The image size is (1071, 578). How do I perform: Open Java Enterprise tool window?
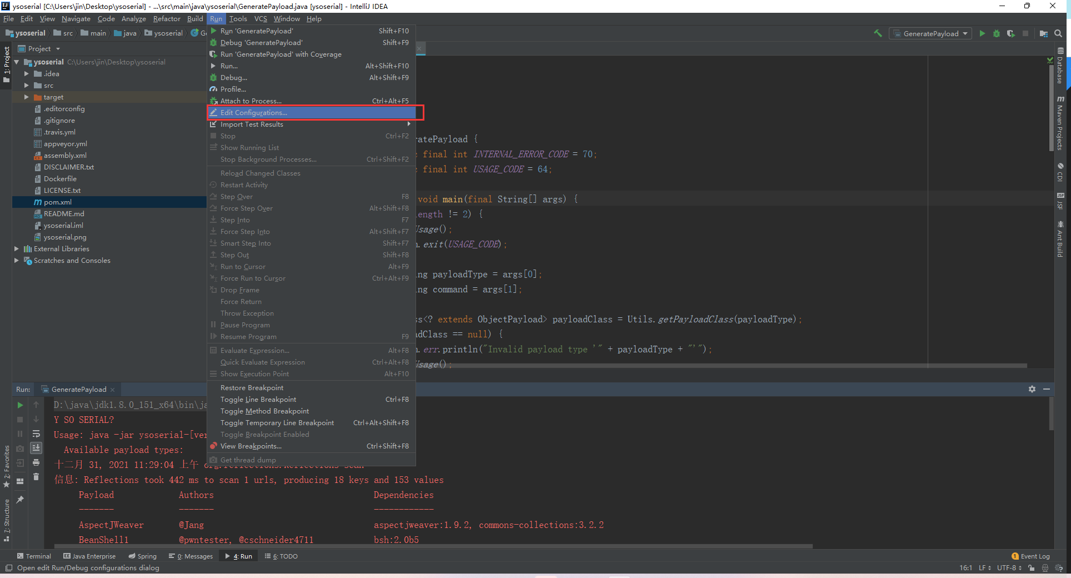point(89,556)
